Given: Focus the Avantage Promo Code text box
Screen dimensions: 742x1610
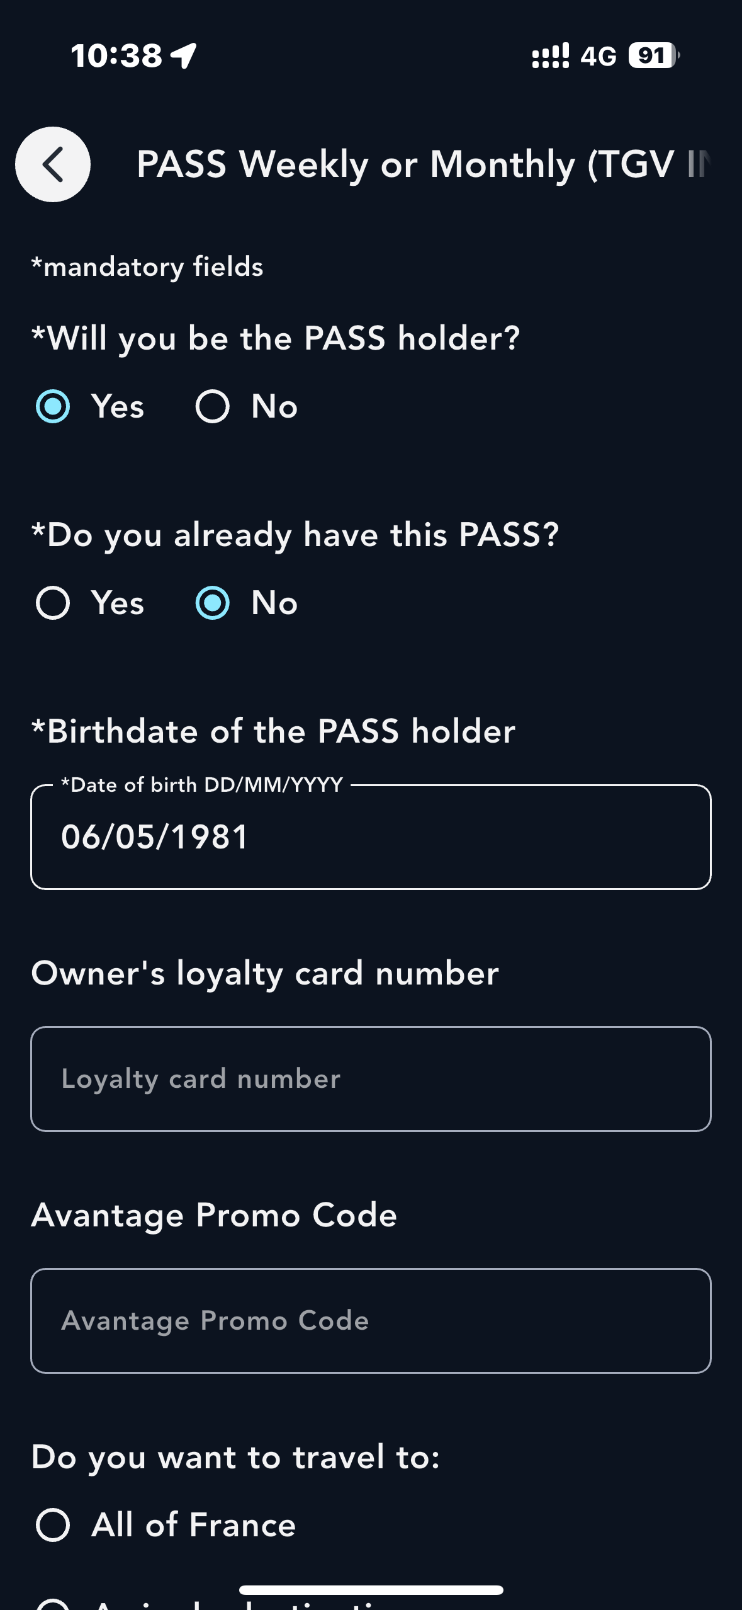Looking at the screenshot, I should pos(371,1321).
